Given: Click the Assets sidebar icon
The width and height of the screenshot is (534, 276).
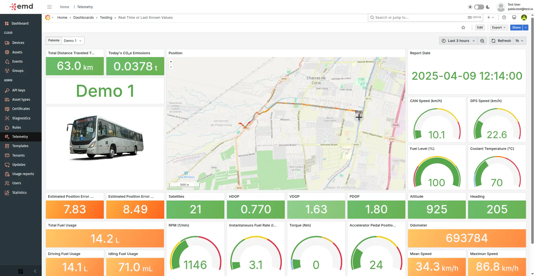Looking at the screenshot, I should (x=7, y=52).
